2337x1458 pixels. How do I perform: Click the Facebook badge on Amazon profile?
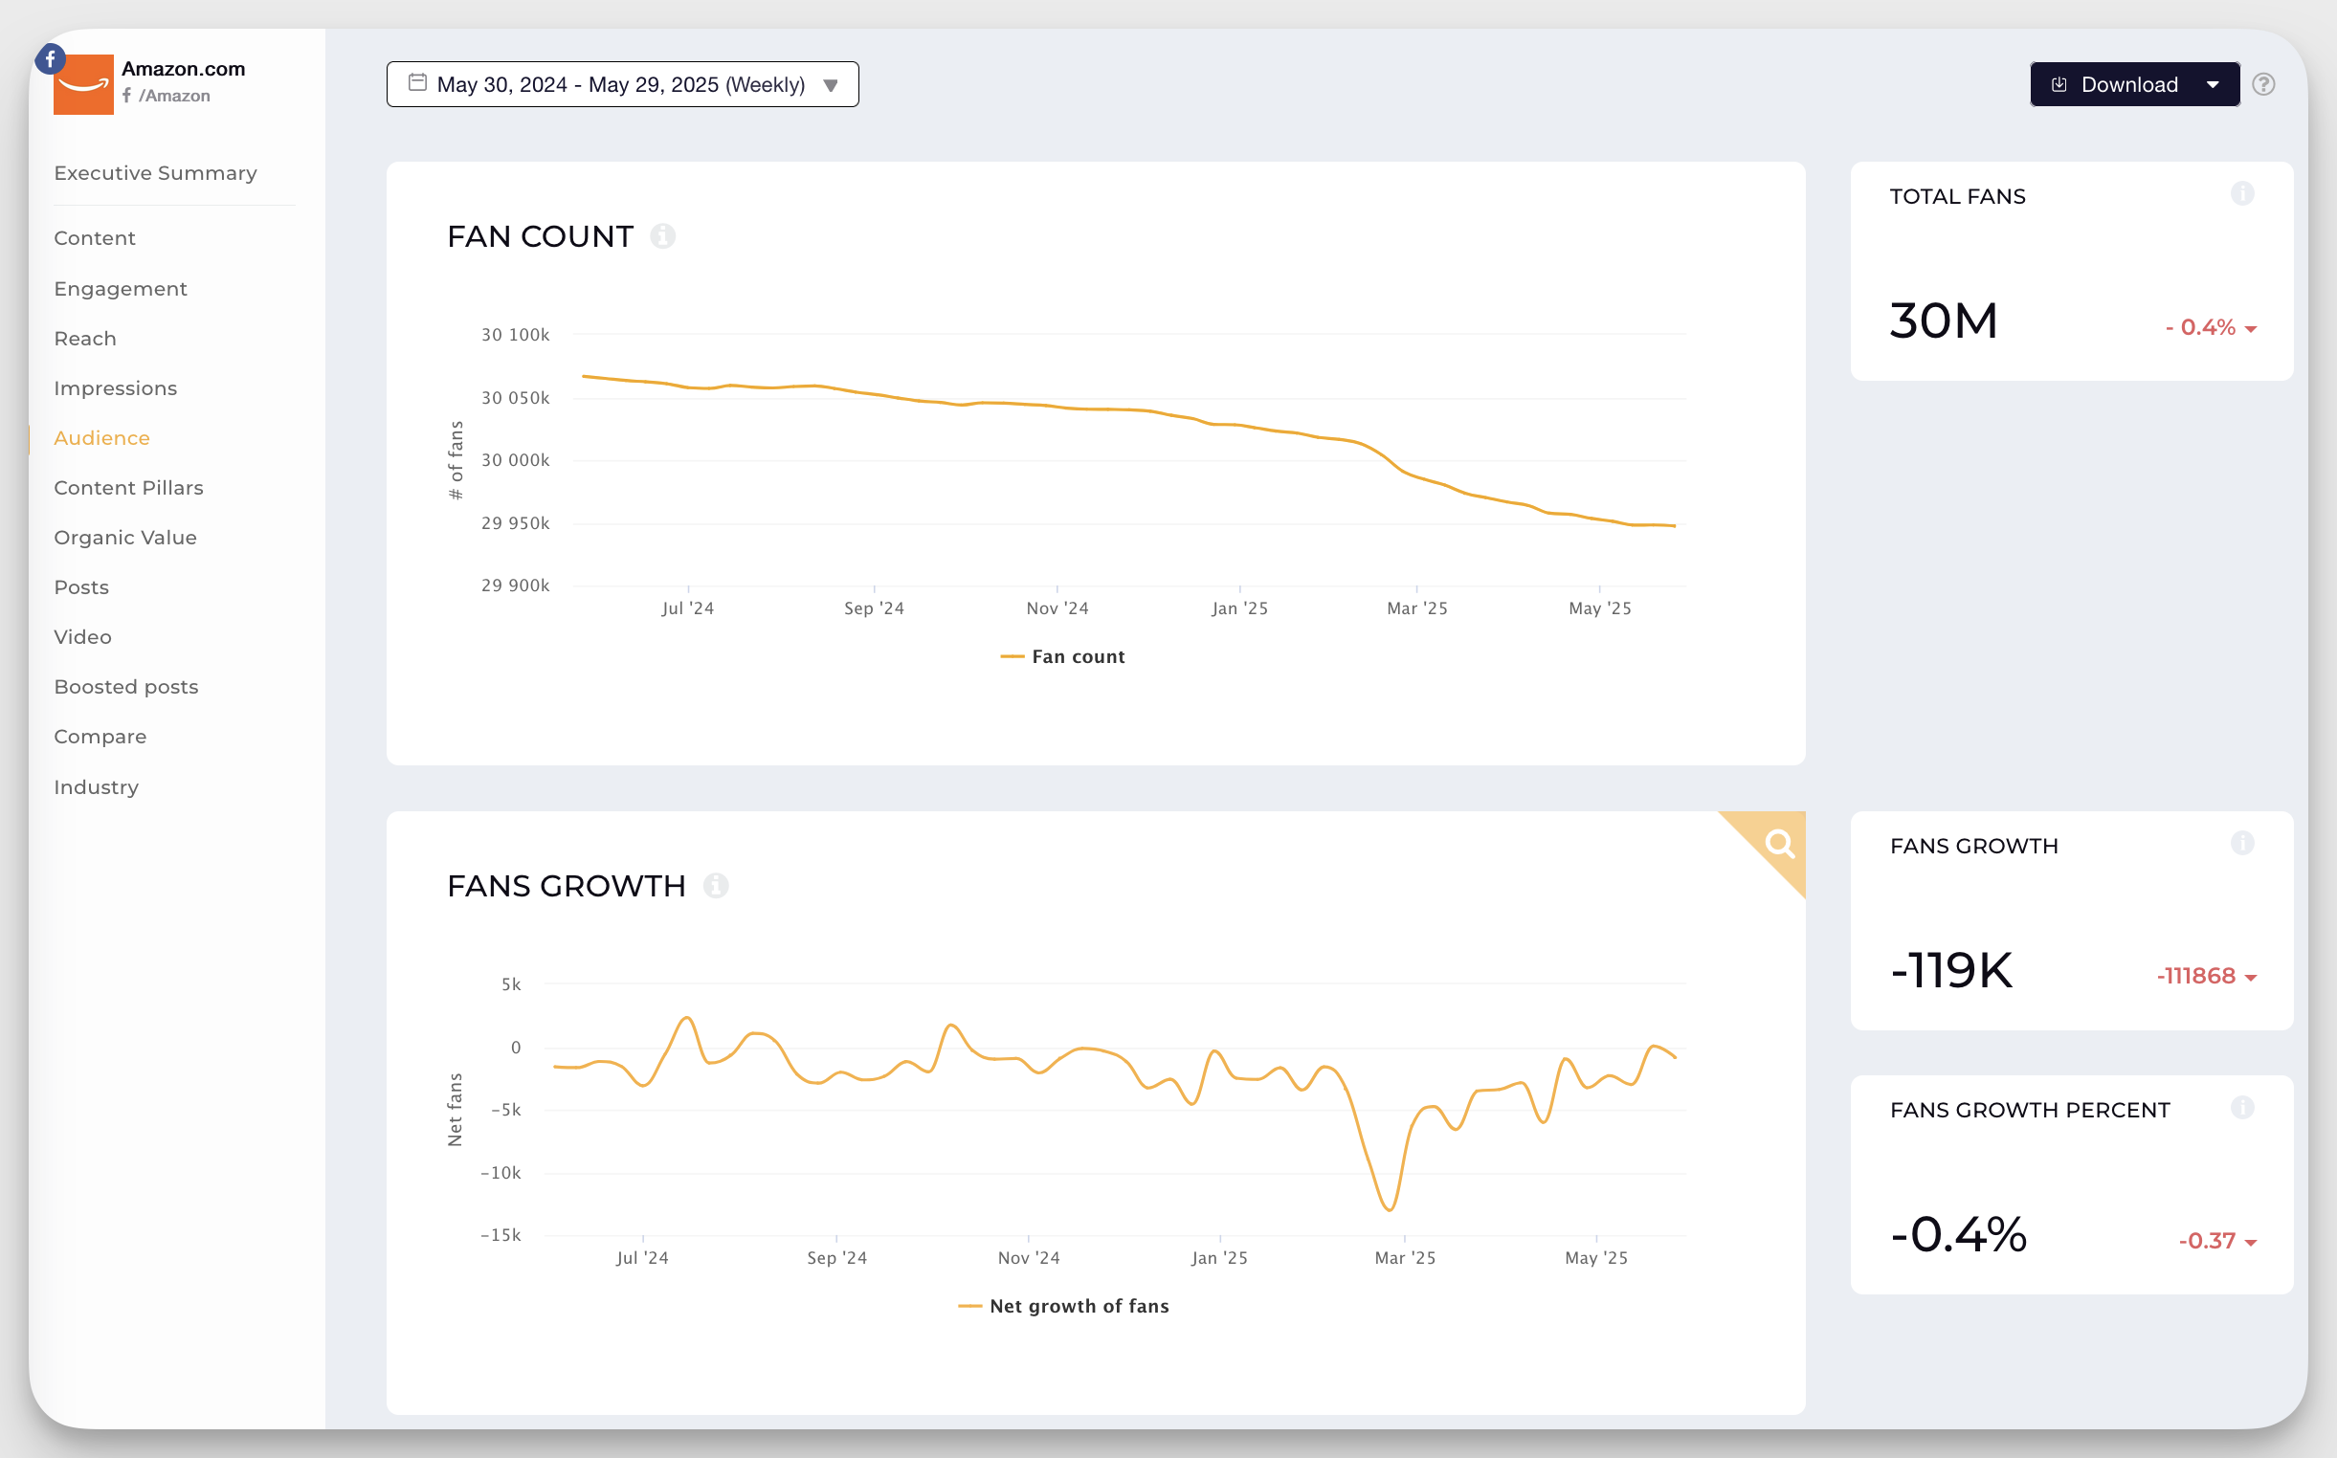point(49,57)
